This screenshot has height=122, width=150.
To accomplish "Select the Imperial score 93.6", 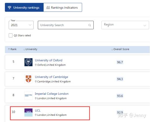I will point(120,96).
